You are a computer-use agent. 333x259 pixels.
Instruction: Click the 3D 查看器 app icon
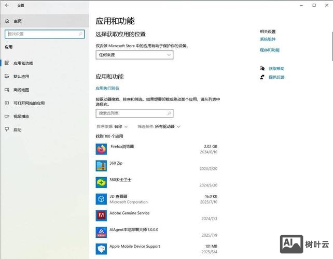(x=101, y=199)
